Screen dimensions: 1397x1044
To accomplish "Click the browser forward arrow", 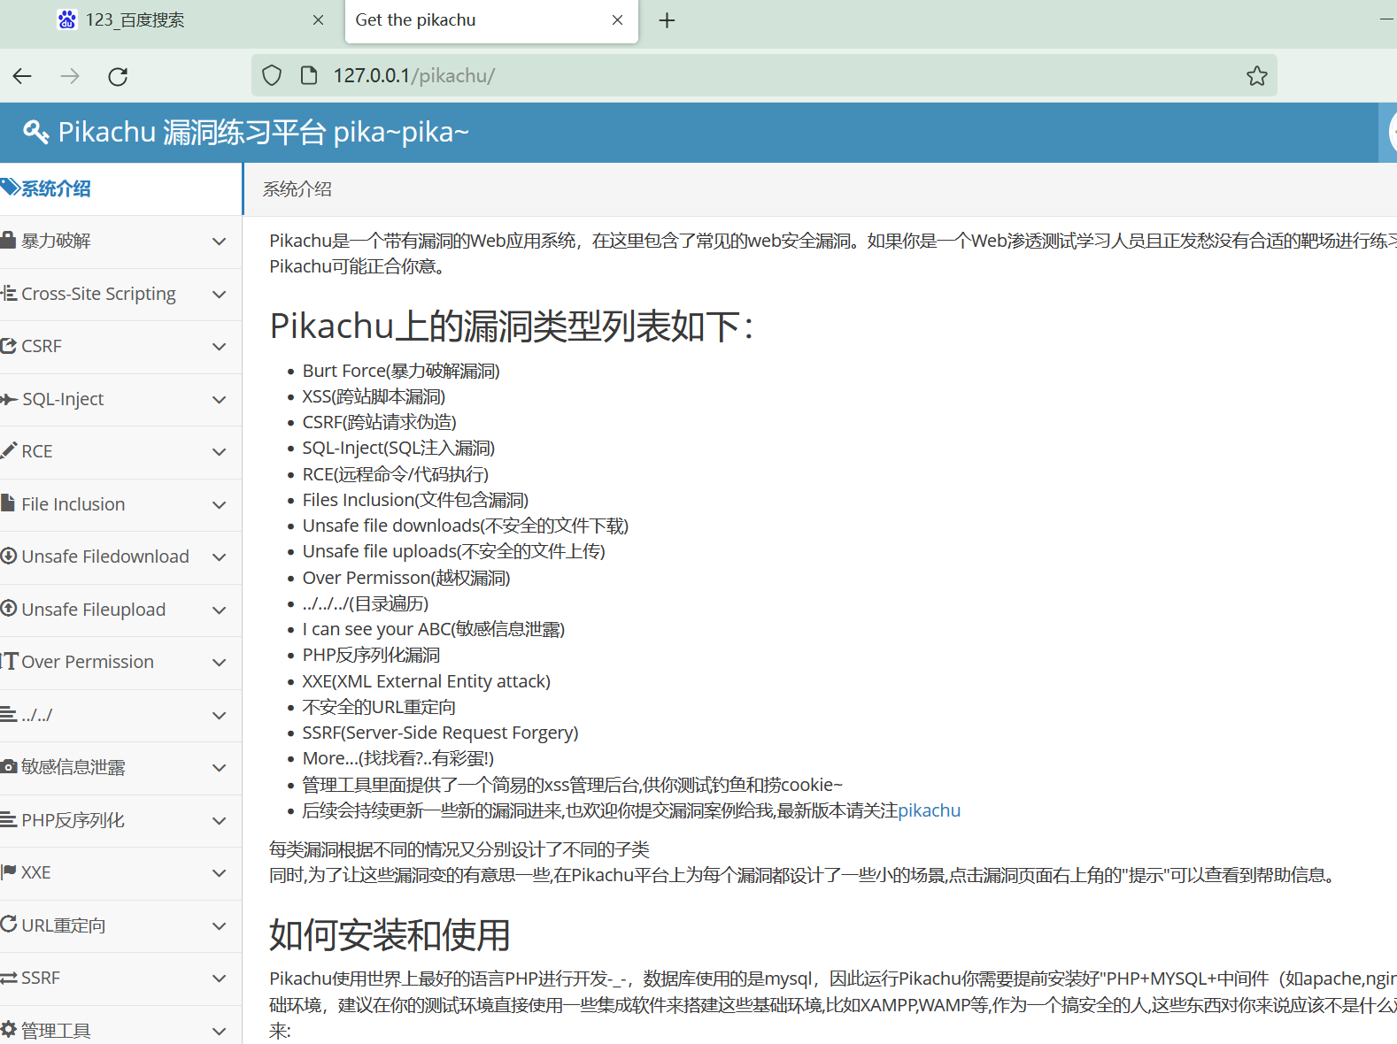I will click(70, 76).
